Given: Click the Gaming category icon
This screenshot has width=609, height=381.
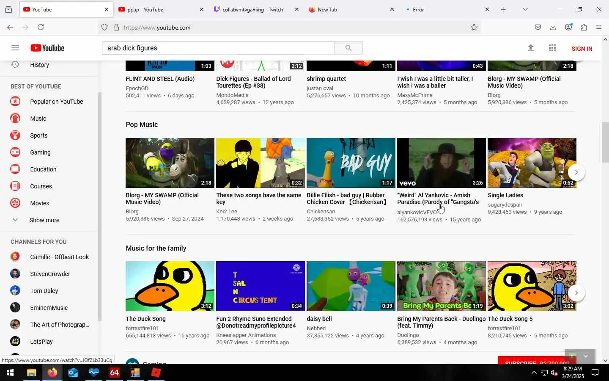Looking at the screenshot, I should (x=15, y=152).
